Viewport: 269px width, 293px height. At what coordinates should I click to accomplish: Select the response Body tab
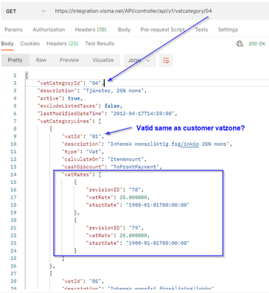tap(7, 43)
